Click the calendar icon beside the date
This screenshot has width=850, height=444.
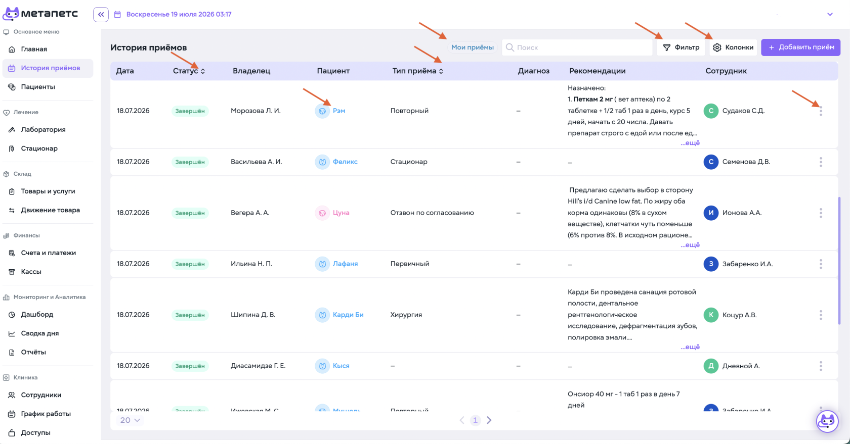(117, 15)
